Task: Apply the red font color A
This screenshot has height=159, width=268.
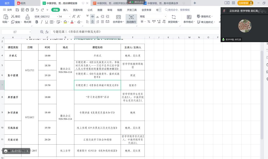Action: (x=72, y=22)
